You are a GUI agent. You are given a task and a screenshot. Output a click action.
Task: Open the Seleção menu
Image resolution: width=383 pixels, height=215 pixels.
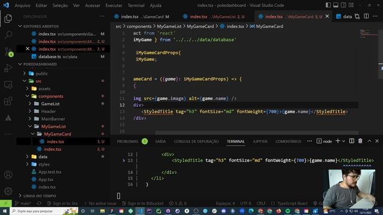tap(60, 5)
